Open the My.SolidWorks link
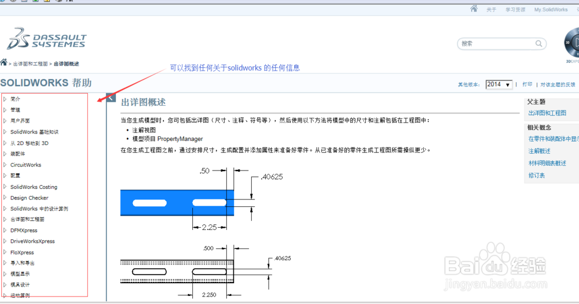Image resolution: width=579 pixels, height=304 pixels. point(551,10)
